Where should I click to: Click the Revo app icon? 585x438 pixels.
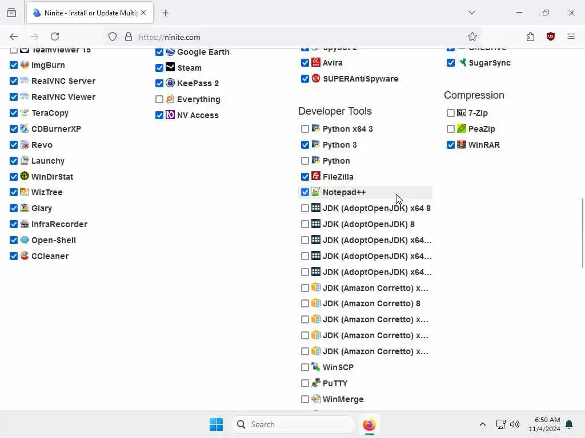click(x=25, y=144)
